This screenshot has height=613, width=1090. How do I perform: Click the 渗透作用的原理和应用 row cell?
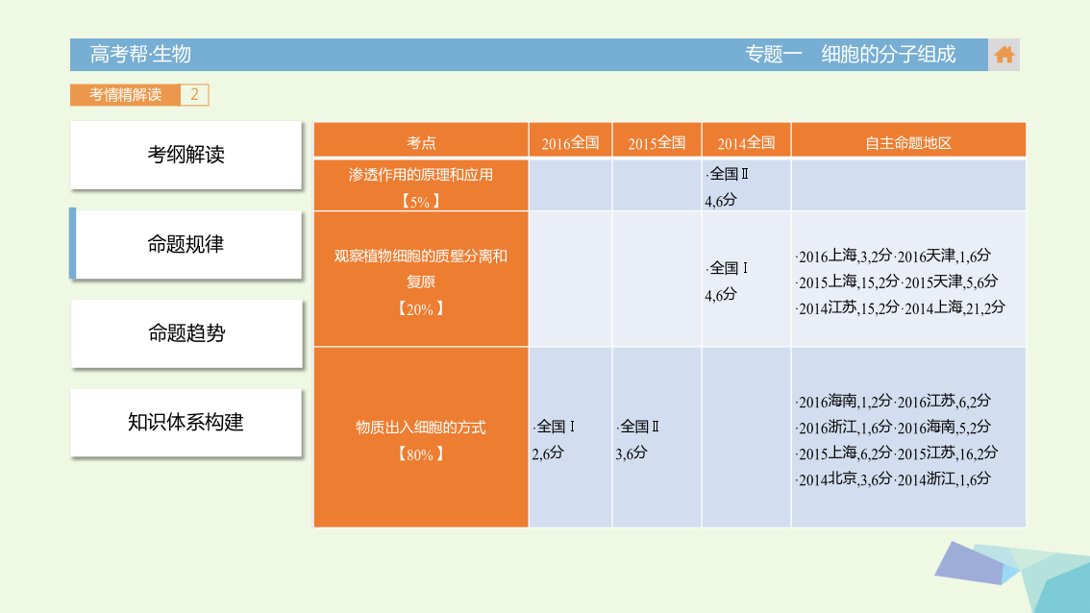[x=421, y=185]
